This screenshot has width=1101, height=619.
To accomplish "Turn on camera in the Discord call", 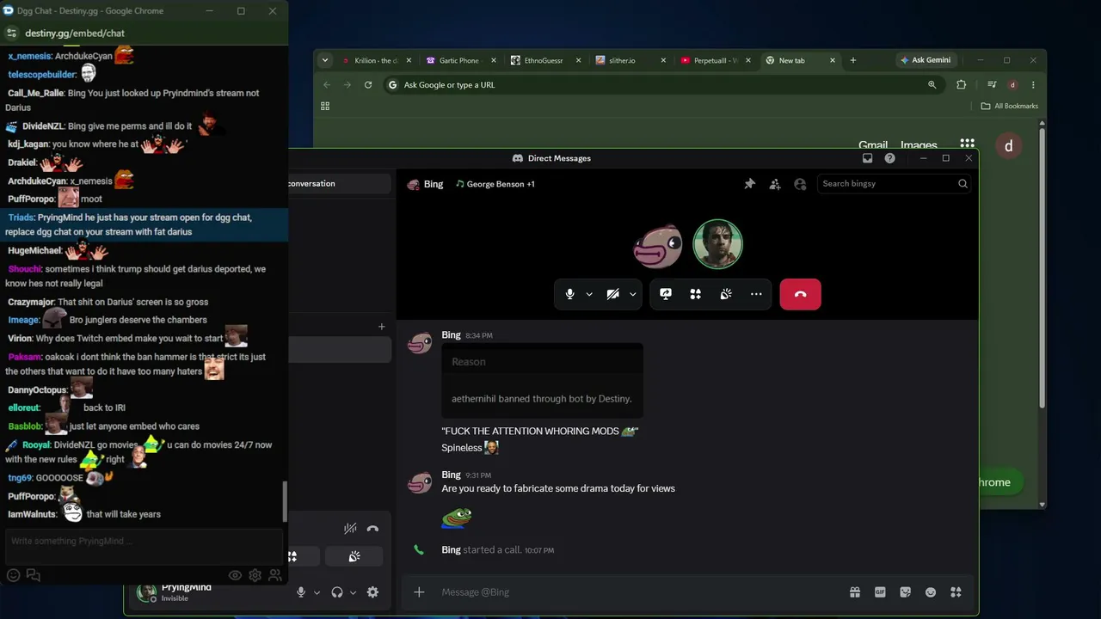I will click(x=612, y=294).
